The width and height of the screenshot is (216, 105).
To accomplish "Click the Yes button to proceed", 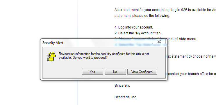I will click(92, 72).
